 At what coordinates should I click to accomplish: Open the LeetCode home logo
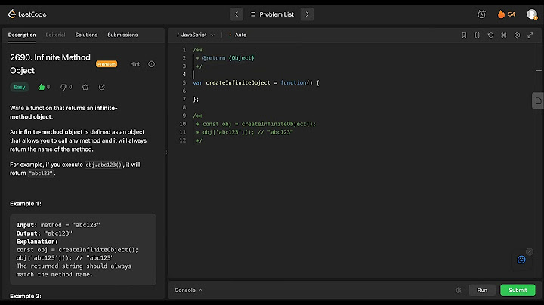27,14
